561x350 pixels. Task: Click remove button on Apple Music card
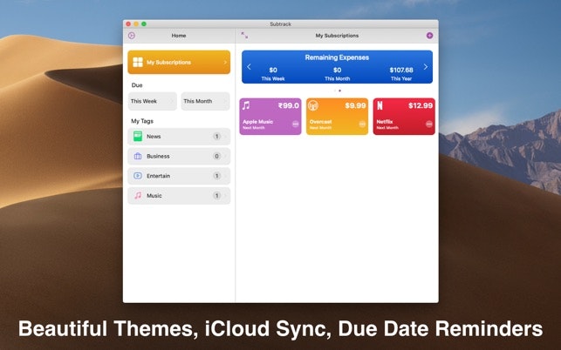click(x=296, y=124)
